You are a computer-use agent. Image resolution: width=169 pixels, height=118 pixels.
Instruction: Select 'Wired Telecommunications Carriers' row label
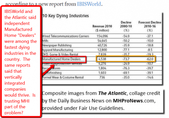coord(66,36)
